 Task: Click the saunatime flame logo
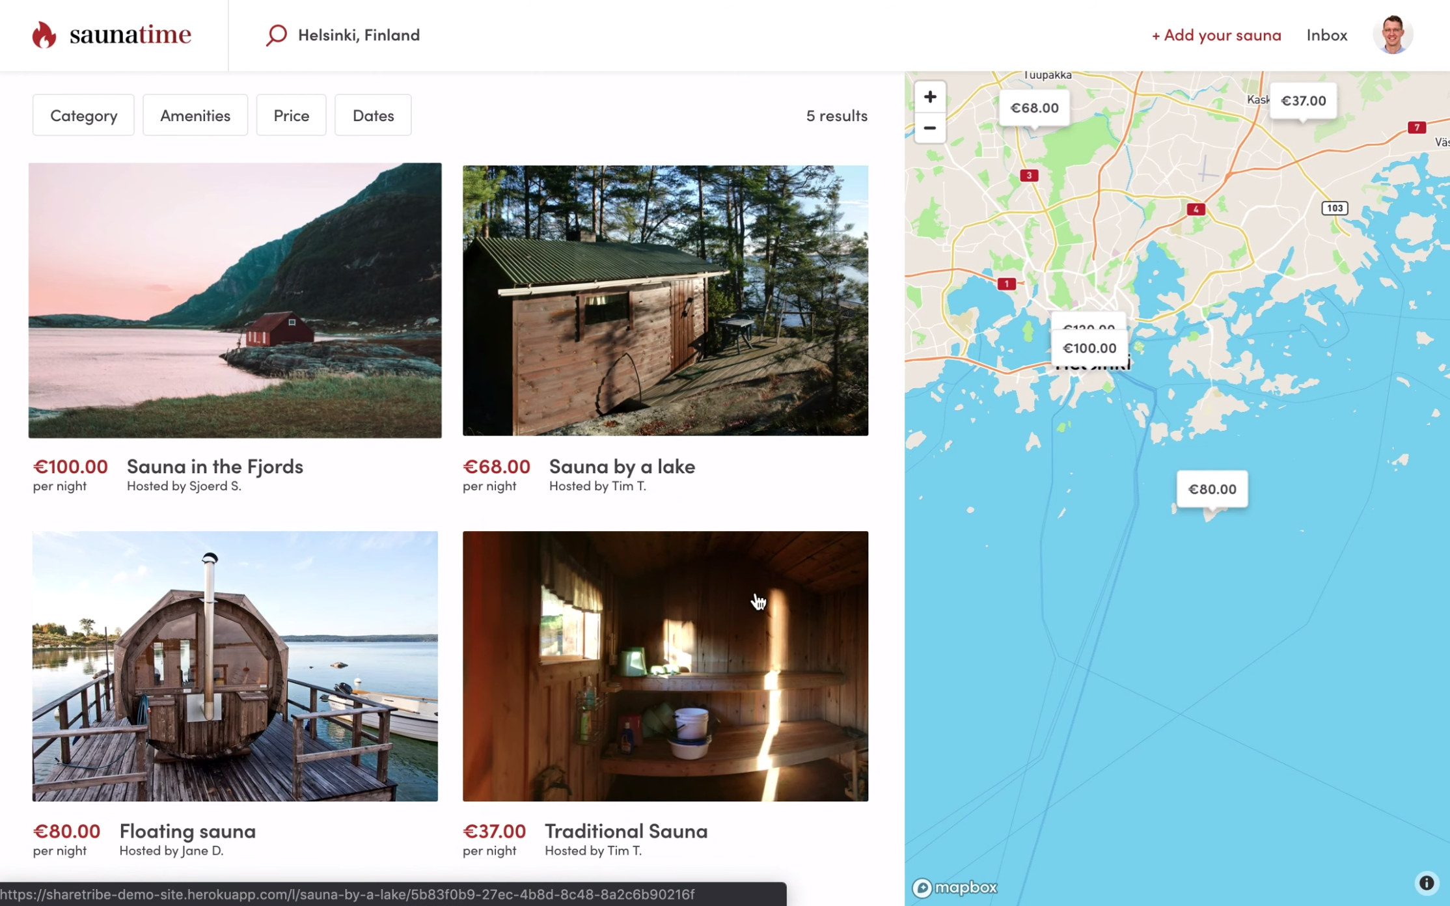point(44,34)
